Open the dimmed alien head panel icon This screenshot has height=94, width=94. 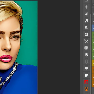(x=86, y=62)
